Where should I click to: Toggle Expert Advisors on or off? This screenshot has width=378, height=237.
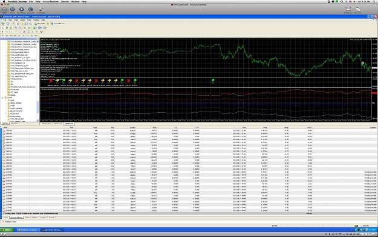coord(58,24)
